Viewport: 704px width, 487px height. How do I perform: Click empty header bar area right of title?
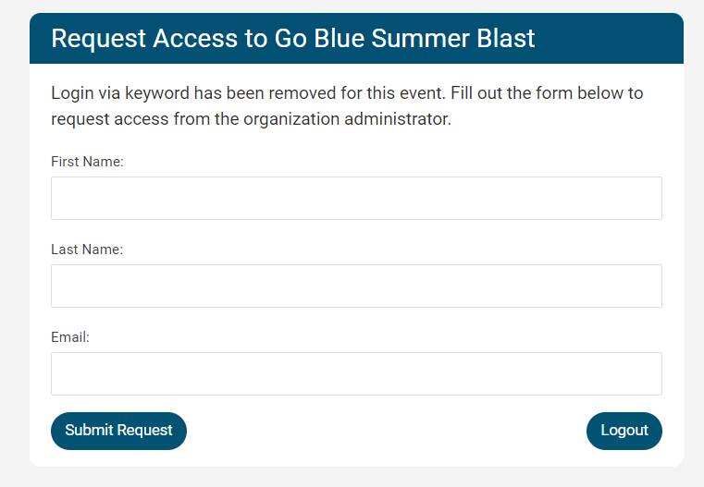[x=611, y=39]
